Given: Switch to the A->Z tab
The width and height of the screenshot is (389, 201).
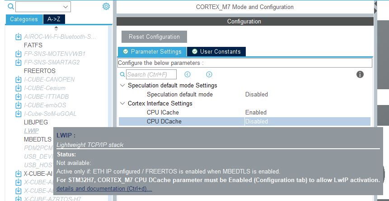Looking at the screenshot, I should click(x=54, y=19).
